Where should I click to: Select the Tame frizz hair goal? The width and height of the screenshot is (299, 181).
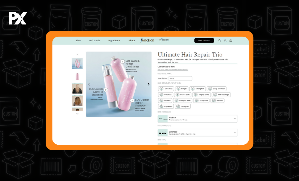[166, 89]
